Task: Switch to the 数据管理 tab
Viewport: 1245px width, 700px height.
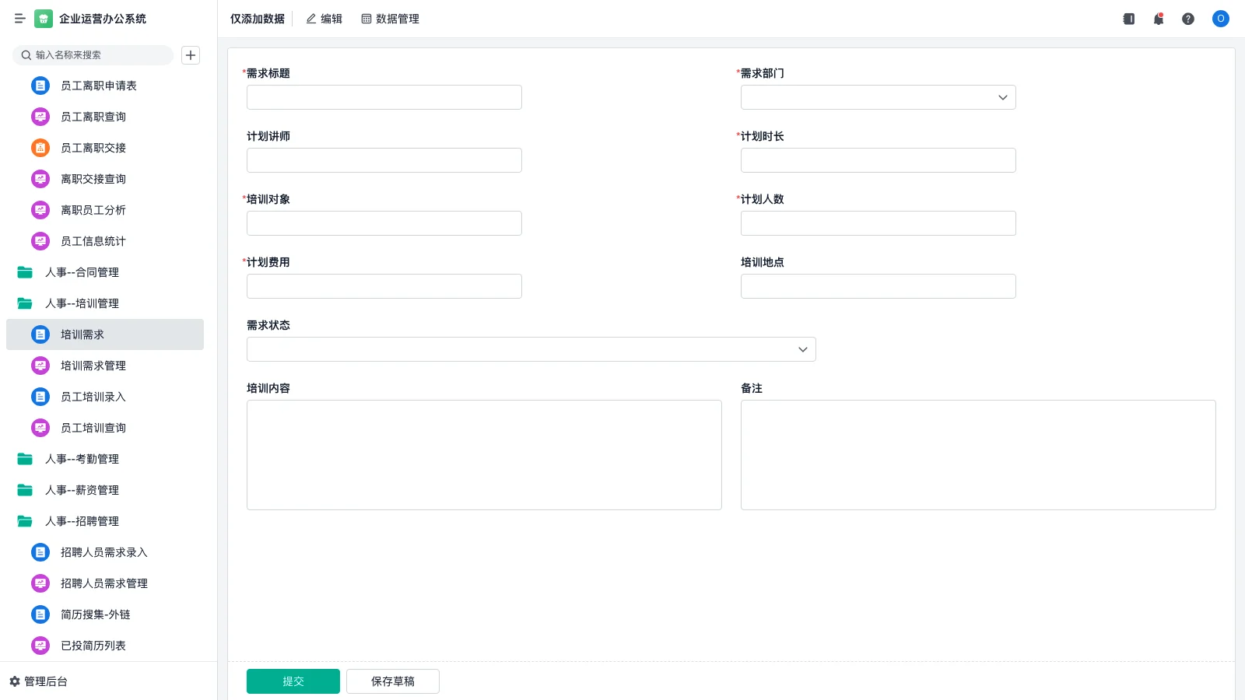Action: click(x=390, y=19)
